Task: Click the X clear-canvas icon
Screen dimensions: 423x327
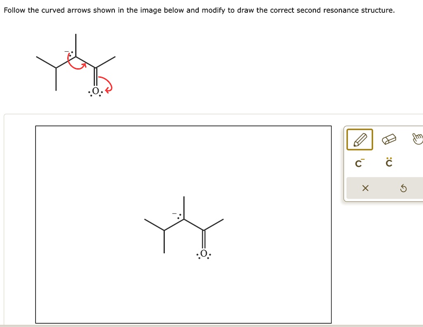Action: coord(365,188)
